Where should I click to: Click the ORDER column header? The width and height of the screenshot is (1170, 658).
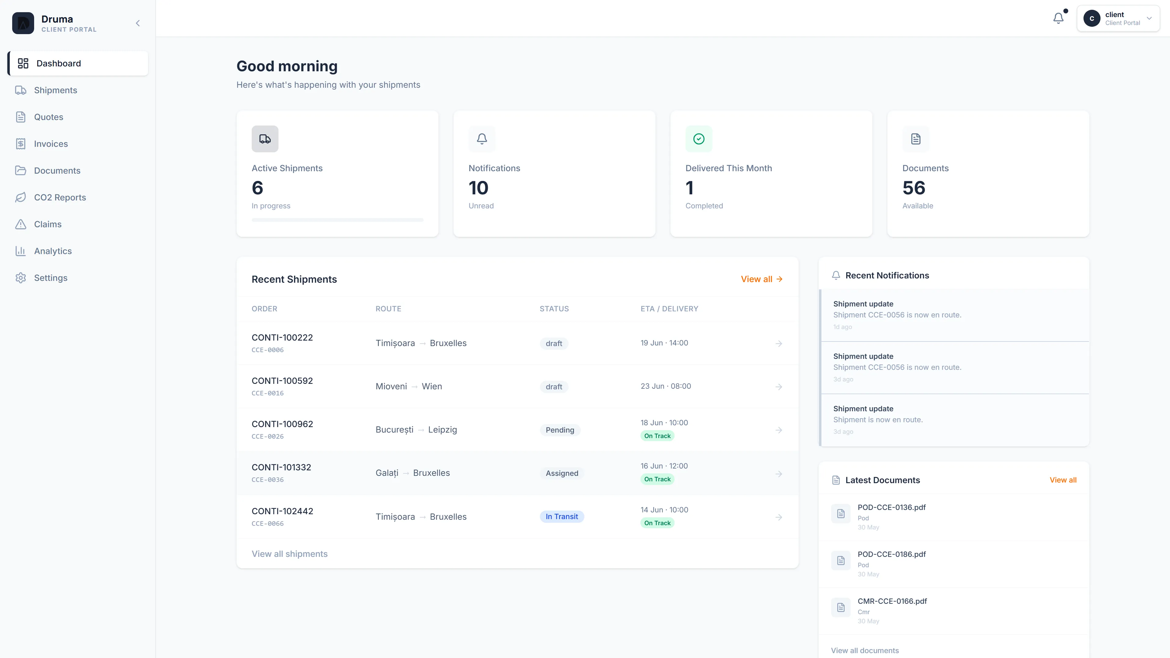[x=264, y=309]
